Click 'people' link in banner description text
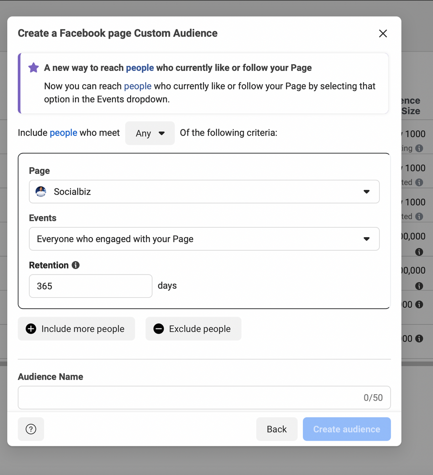The height and width of the screenshot is (475, 433). (138, 86)
